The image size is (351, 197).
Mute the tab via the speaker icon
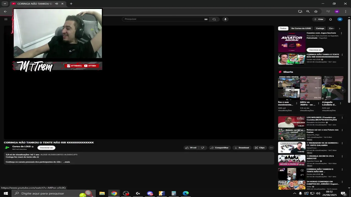coord(56,4)
